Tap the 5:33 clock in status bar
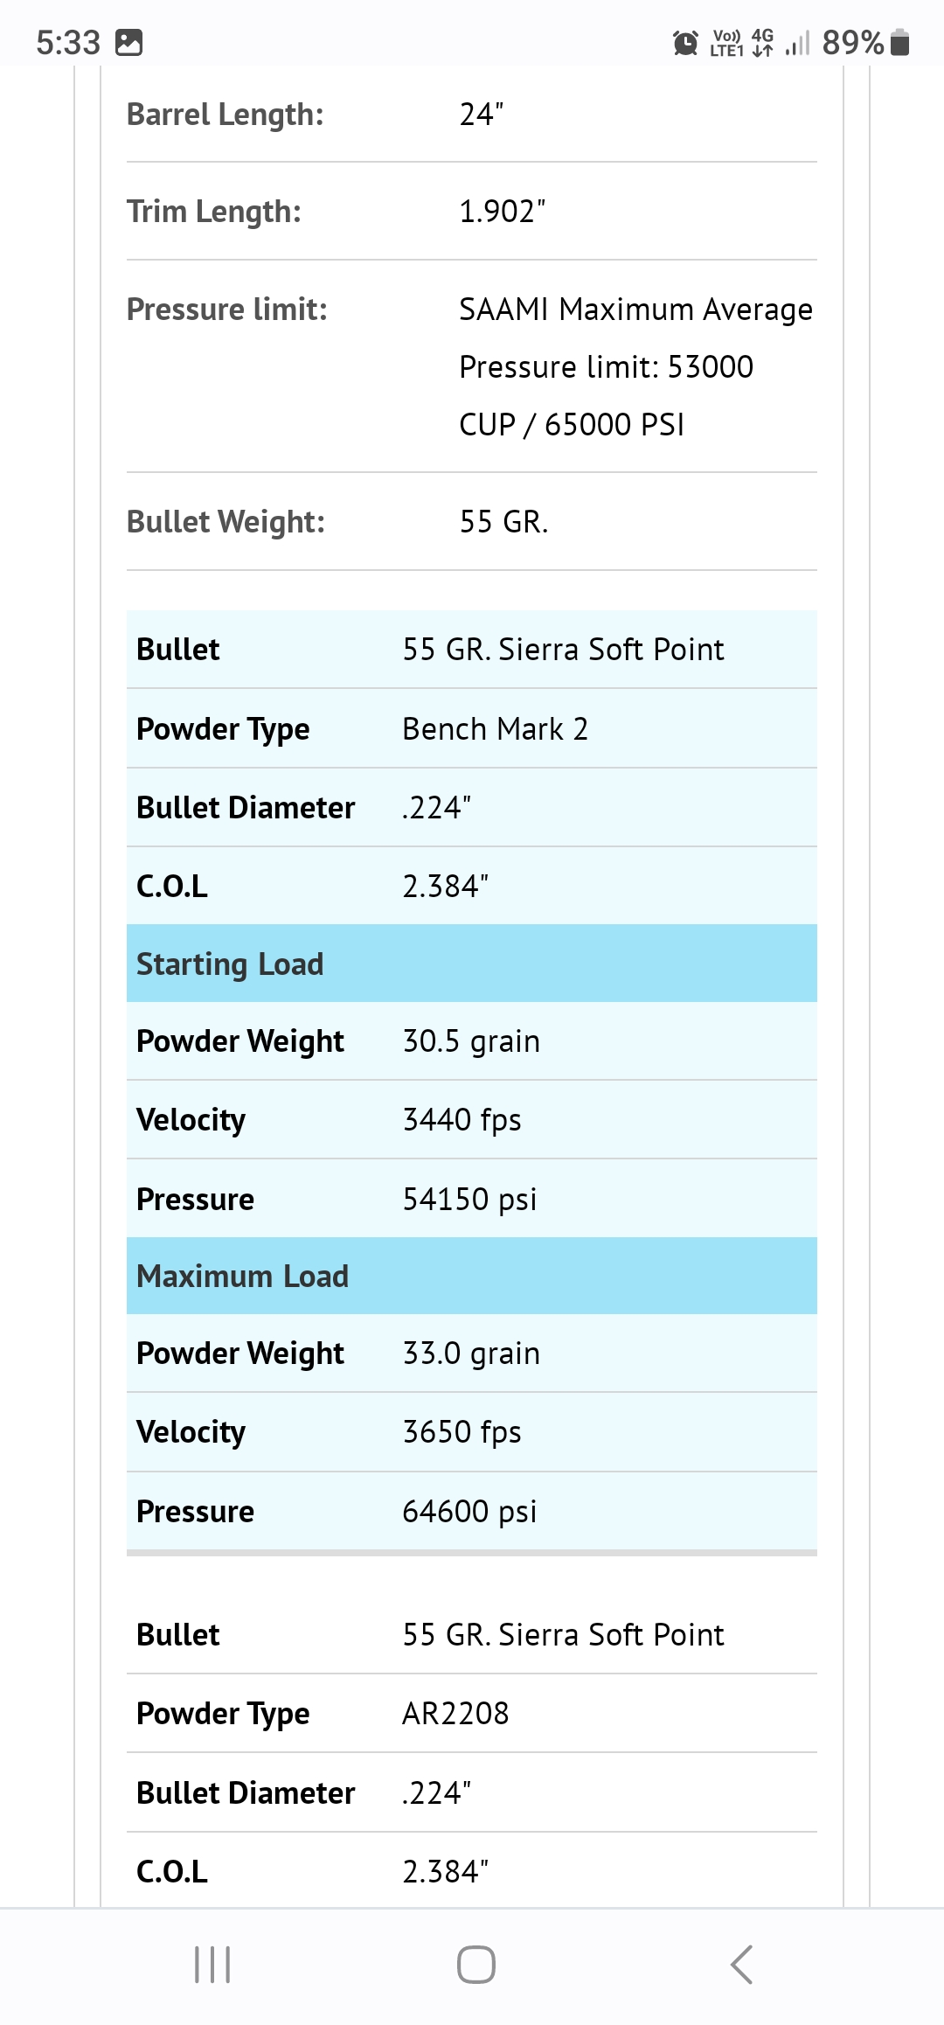The height and width of the screenshot is (2025, 944). (x=68, y=42)
